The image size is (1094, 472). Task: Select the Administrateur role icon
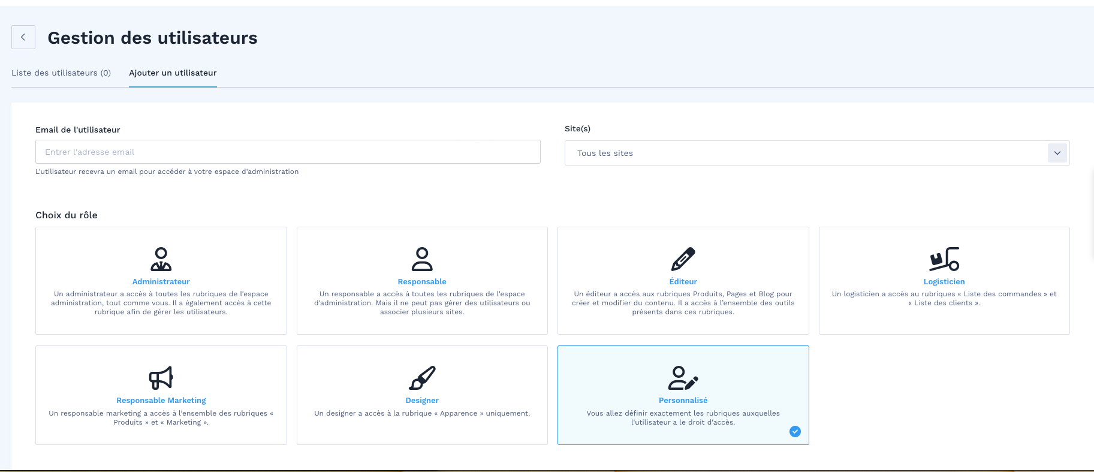161,259
